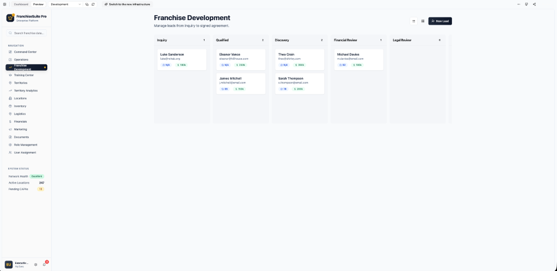Click N/A score badge on Luke Sanderson
Screen dimensions: 557x271
[166, 65]
